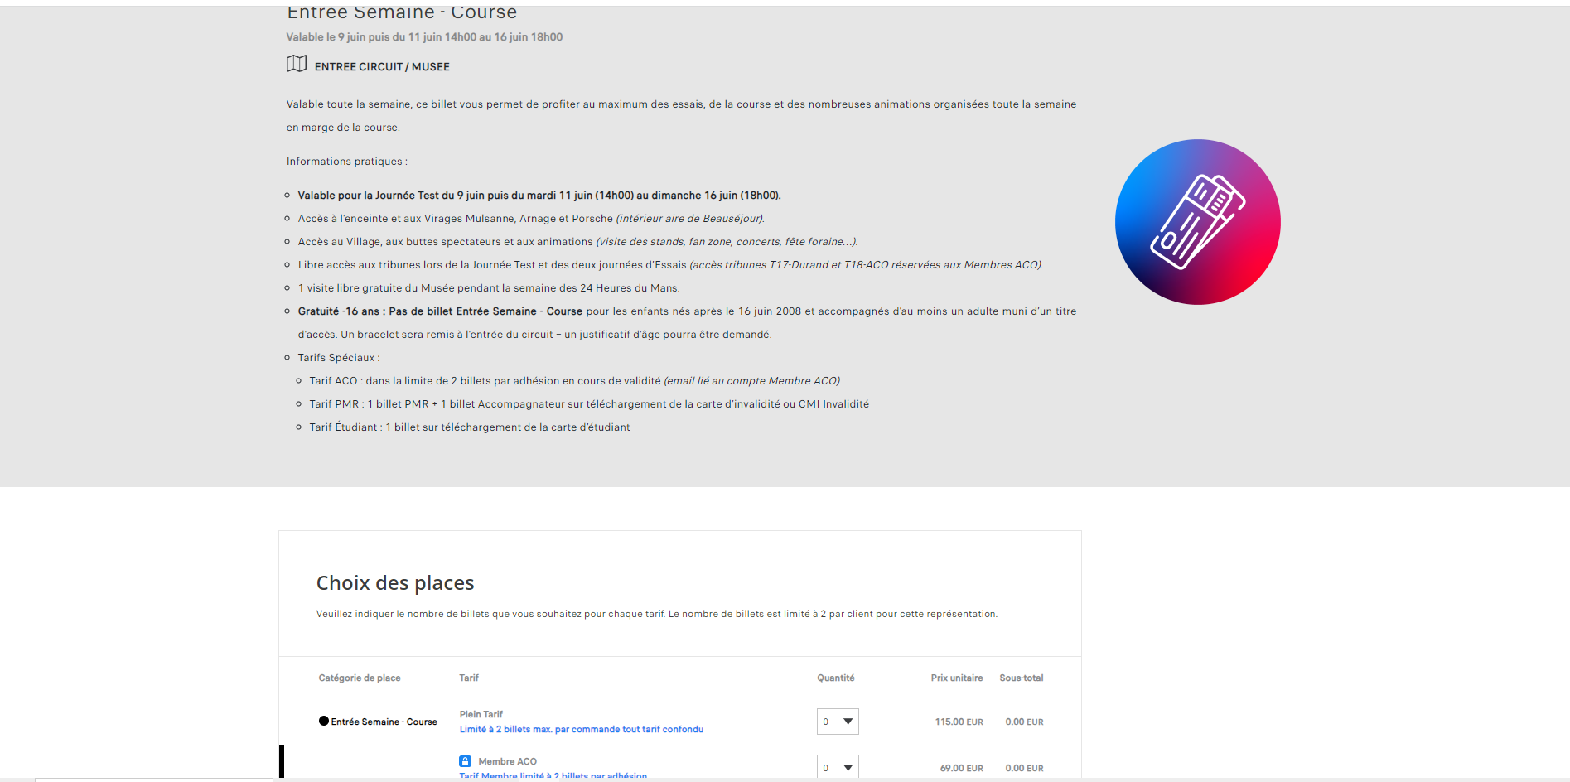
Task: Click the '1 visite libre gratuite du Musée' bullet
Action: (x=489, y=288)
